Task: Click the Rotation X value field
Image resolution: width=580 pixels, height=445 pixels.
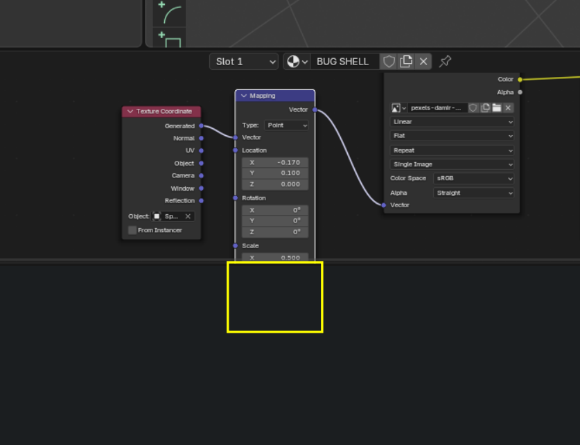Action: pyautogui.click(x=275, y=210)
